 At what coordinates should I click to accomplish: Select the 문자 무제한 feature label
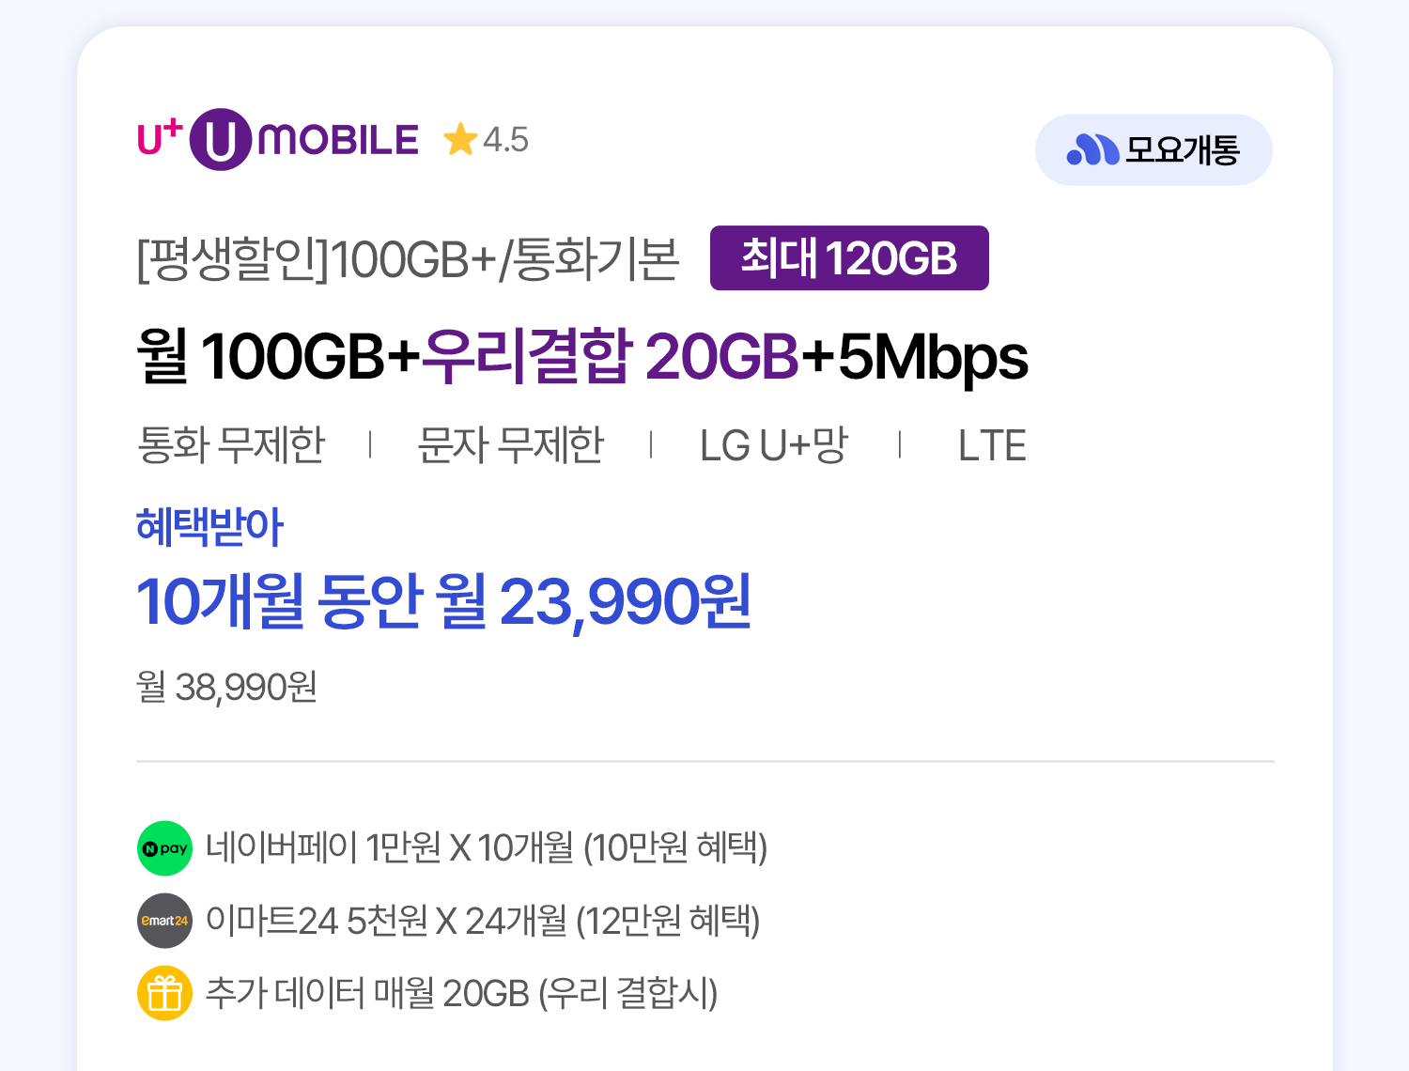point(510,444)
